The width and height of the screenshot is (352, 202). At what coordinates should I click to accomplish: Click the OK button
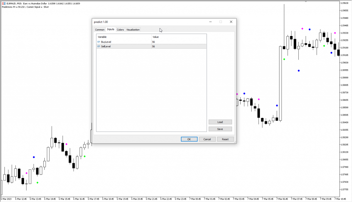click(189, 139)
